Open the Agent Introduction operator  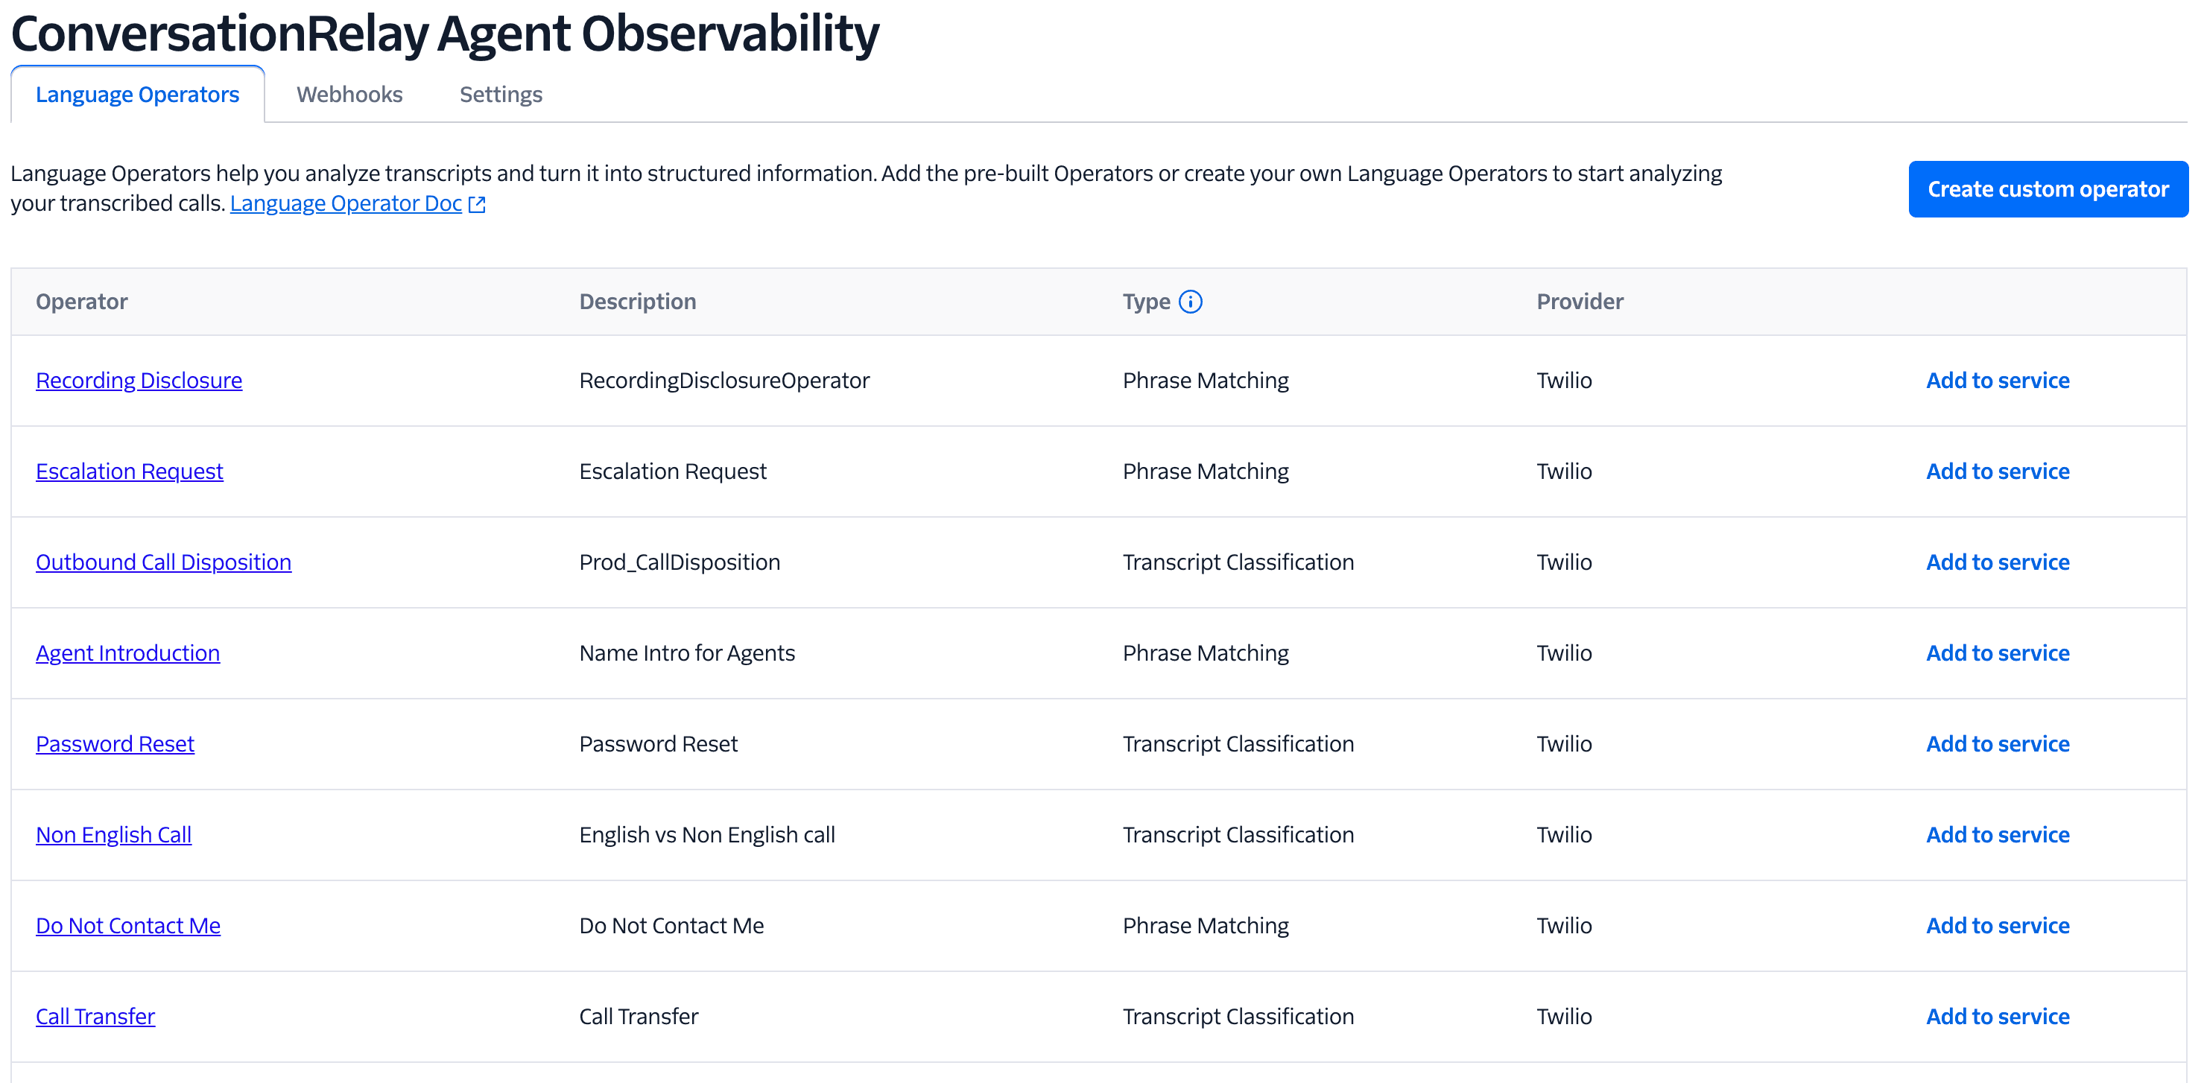tap(128, 652)
